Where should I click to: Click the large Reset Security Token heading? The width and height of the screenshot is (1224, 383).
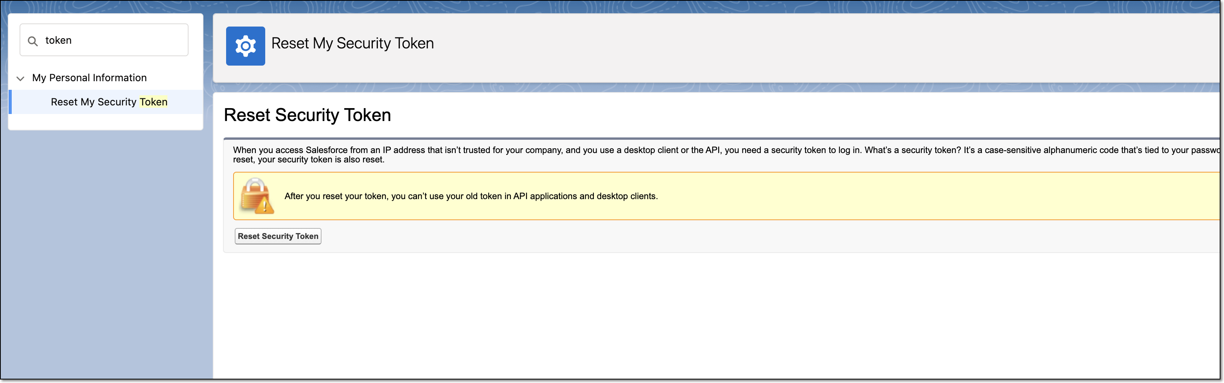tap(307, 115)
